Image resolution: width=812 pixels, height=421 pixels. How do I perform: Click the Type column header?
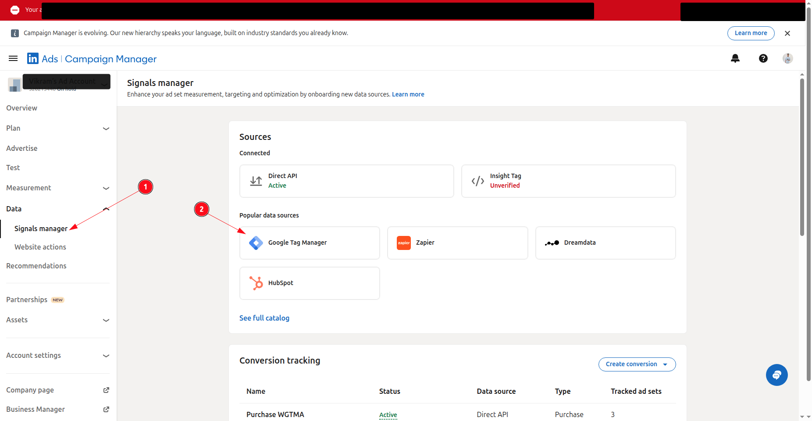click(563, 391)
